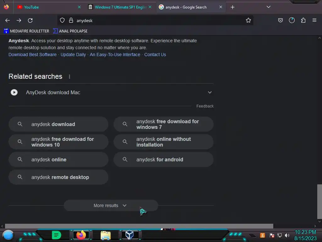The height and width of the screenshot is (242, 322).
Task: Open An Easy-To-Use Interface link
Action: 115,55
